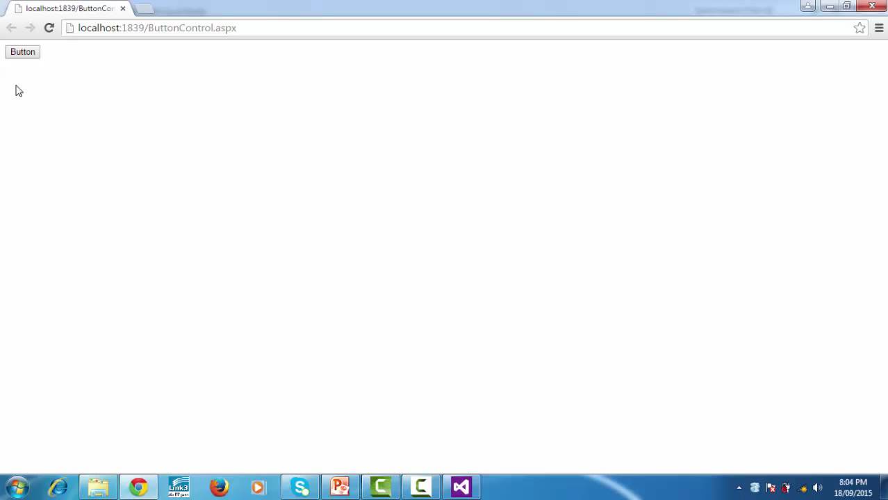
Task: Bookmark page with the star icon
Action: click(x=860, y=28)
